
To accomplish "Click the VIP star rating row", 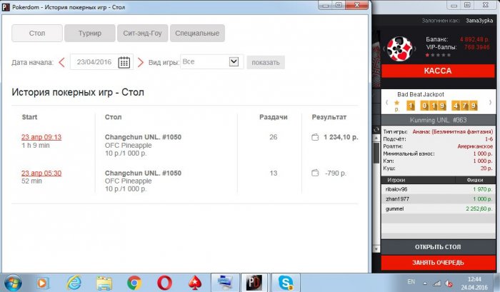I will pyautogui.click(x=438, y=55).
